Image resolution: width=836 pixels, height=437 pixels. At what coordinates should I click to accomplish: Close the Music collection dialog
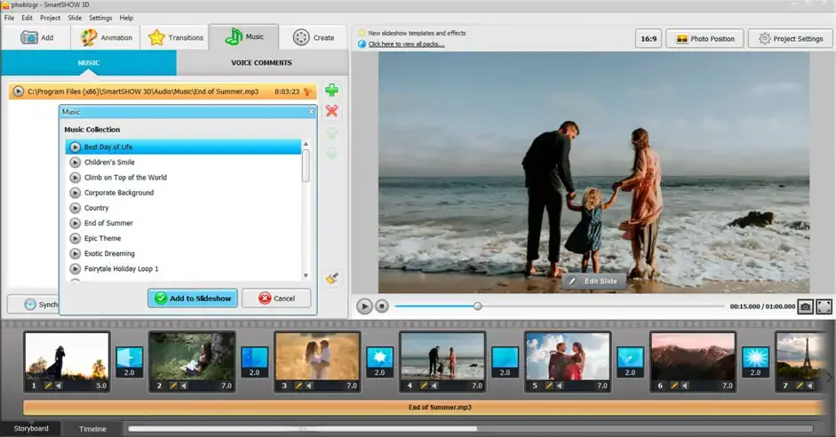[311, 111]
